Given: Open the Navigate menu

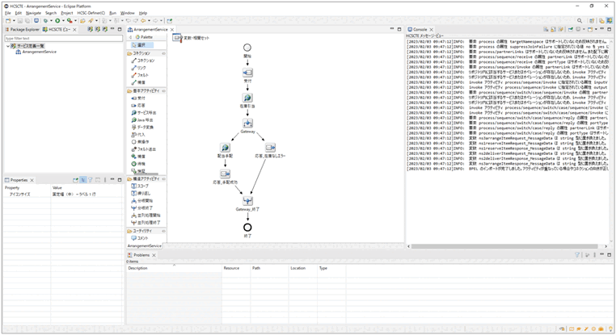Looking at the screenshot, I should pyautogui.click(x=32, y=13).
